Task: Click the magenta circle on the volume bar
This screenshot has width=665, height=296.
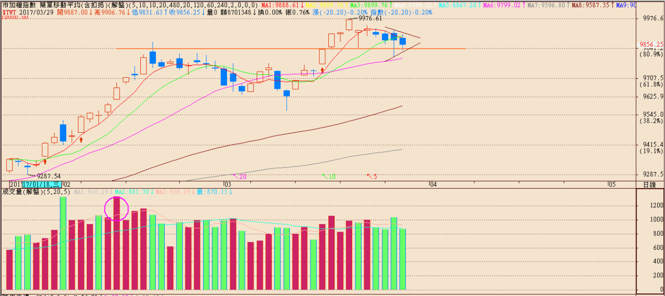Action: click(x=116, y=208)
